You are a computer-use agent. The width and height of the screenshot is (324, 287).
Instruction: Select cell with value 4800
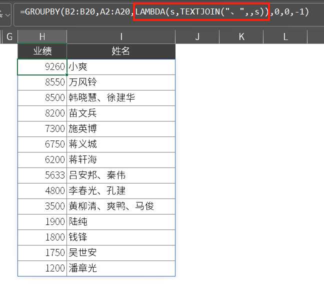pos(42,191)
